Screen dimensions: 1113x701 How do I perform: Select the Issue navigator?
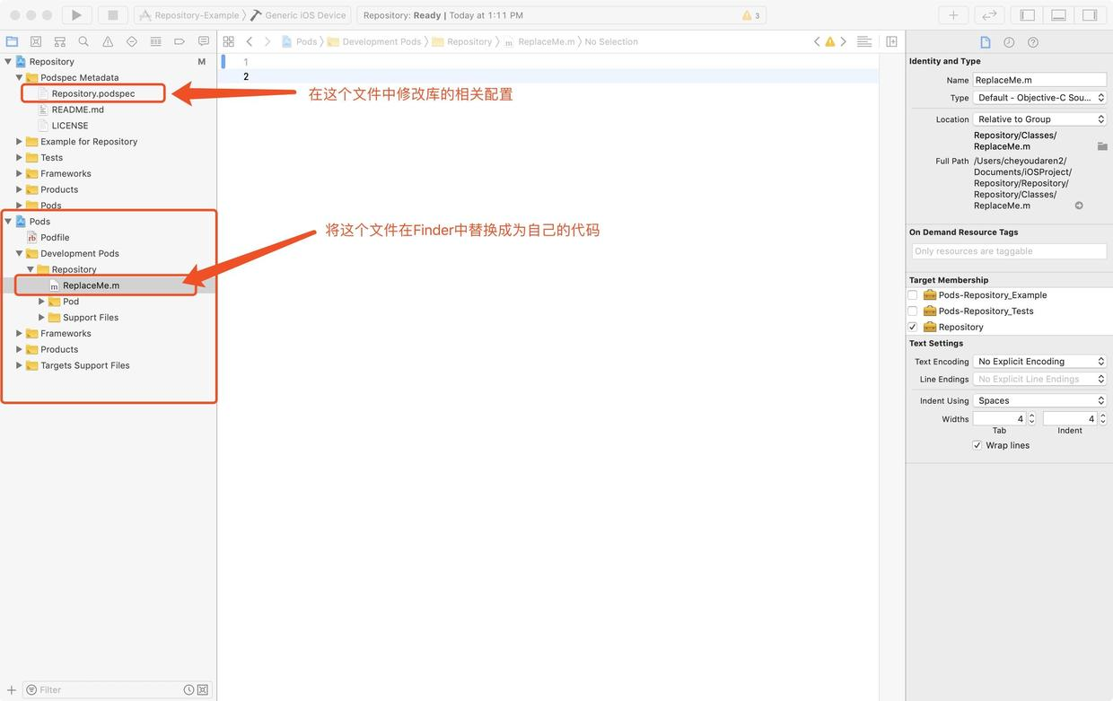105,40
